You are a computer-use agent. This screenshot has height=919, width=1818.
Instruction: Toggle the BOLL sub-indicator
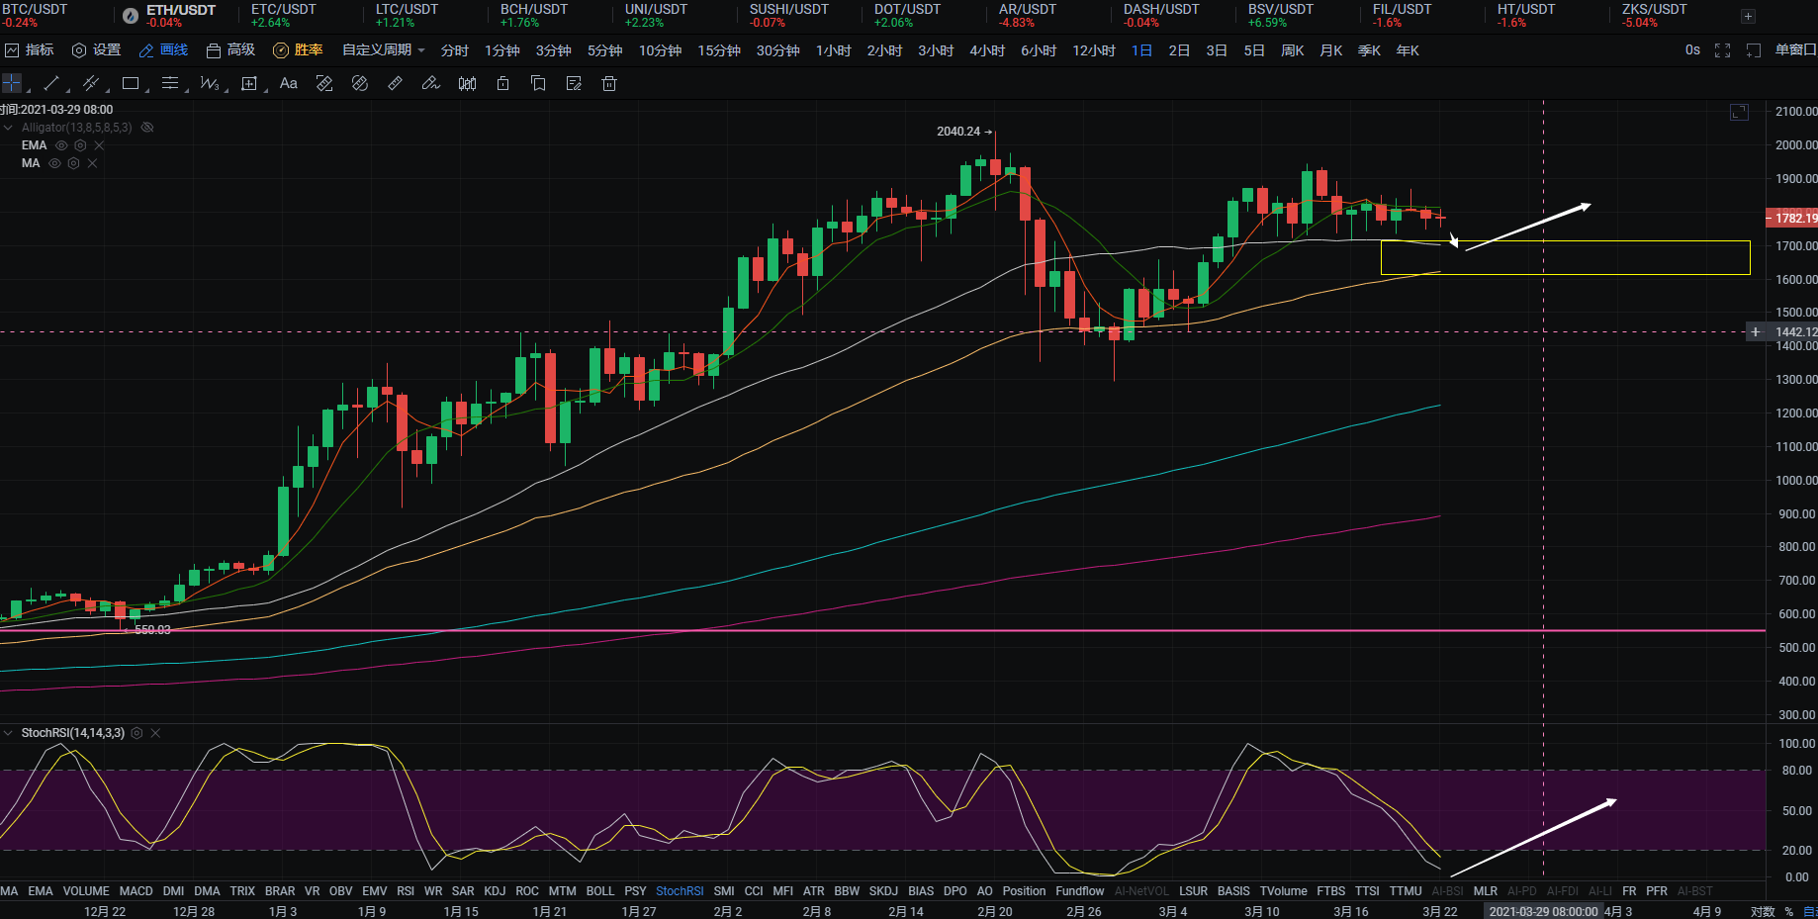600,891
